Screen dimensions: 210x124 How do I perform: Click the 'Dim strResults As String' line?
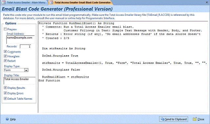(x=64, y=48)
